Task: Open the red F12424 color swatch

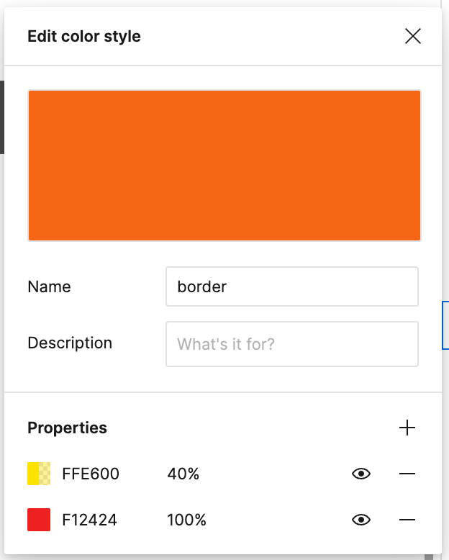Action: pyautogui.click(x=39, y=520)
